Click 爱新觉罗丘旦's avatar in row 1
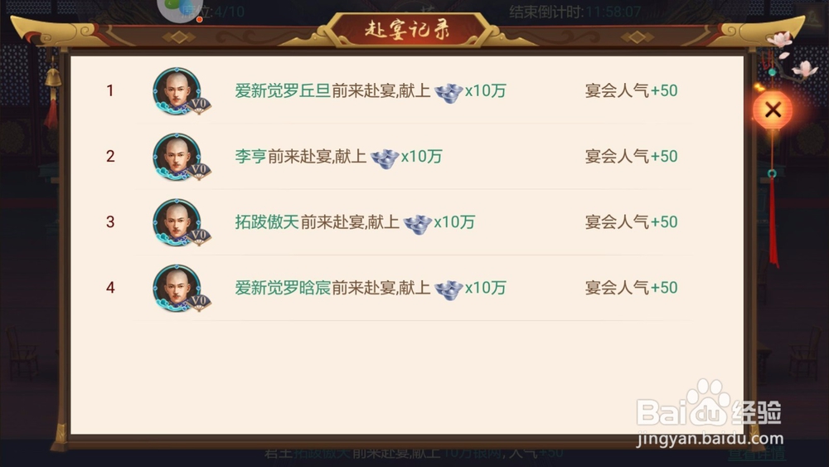This screenshot has height=467, width=829. tap(177, 91)
